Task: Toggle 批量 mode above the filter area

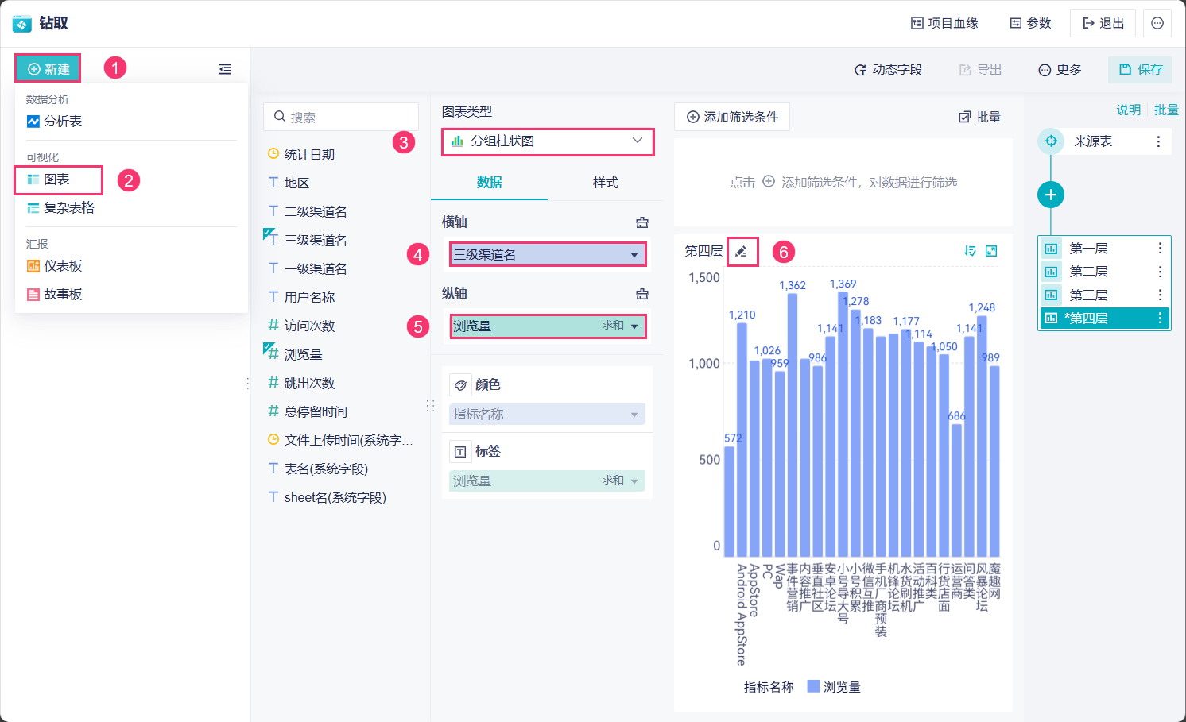Action: click(979, 117)
